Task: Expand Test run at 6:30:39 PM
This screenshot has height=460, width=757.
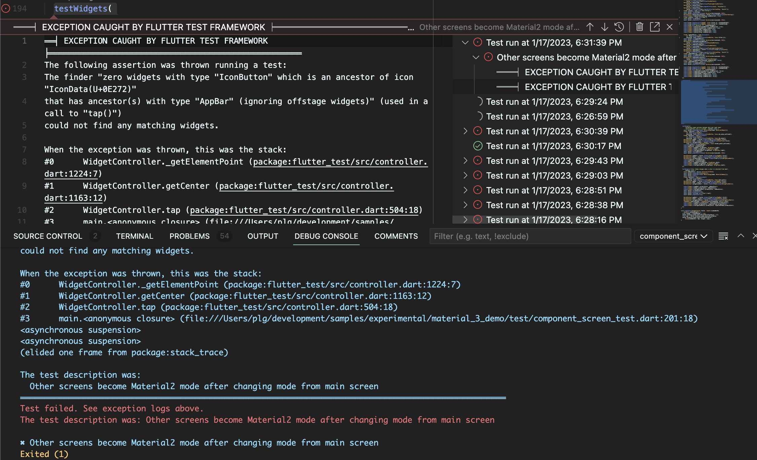Action: click(465, 131)
